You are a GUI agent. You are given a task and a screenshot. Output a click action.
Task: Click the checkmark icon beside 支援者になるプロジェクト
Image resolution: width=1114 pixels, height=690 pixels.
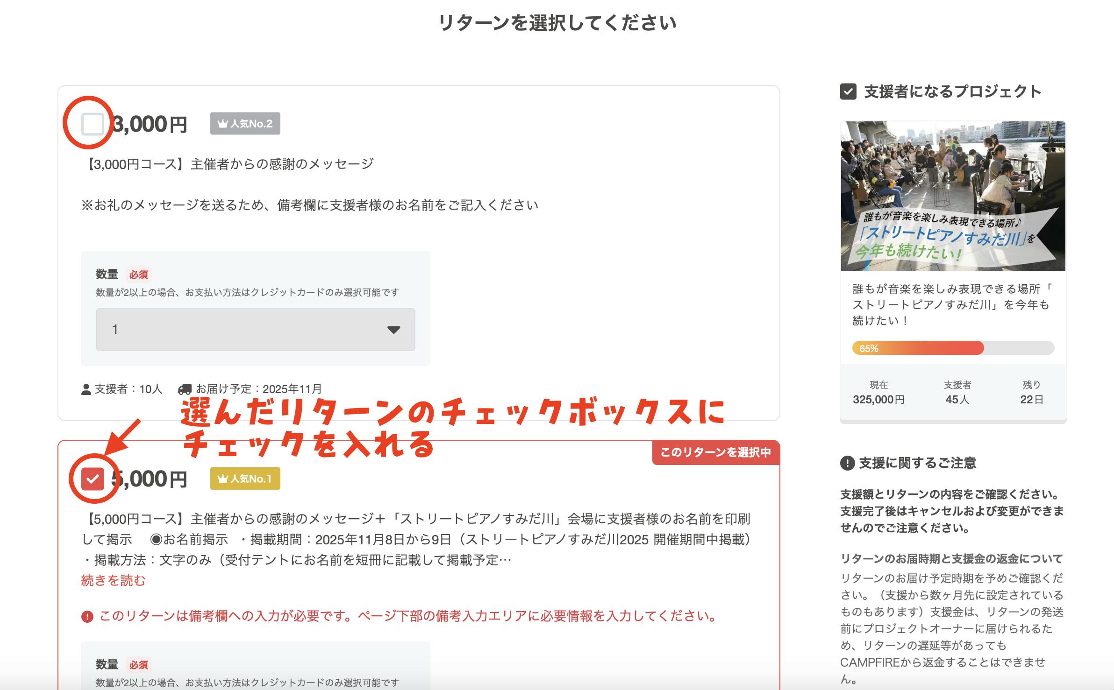tap(848, 92)
